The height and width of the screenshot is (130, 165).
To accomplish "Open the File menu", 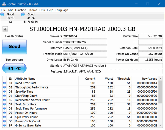I will pos(4,10).
